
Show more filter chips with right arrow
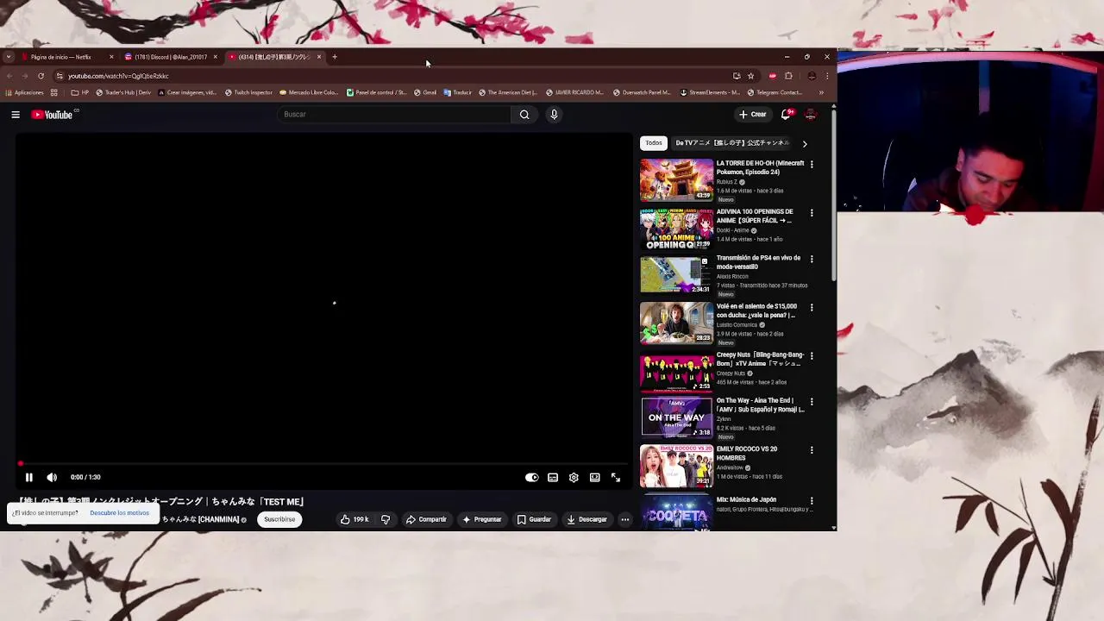805,144
